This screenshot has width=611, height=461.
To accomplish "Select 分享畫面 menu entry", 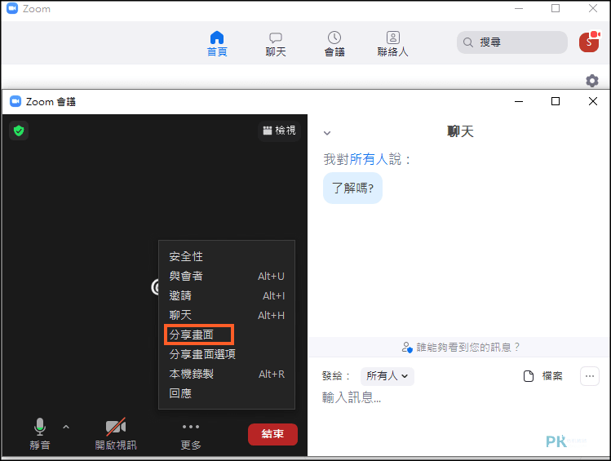I will 227,335.
